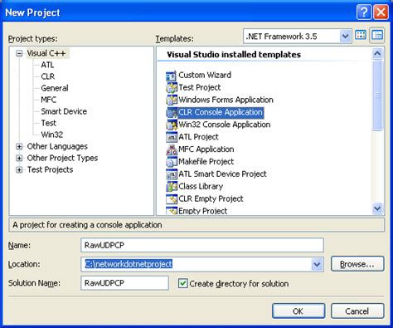Click the ATL Project template icon
The width and height of the screenshot is (393, 328).
click(x=171, y=137)
